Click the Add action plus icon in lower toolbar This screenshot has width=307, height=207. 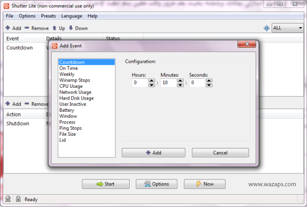8,104
